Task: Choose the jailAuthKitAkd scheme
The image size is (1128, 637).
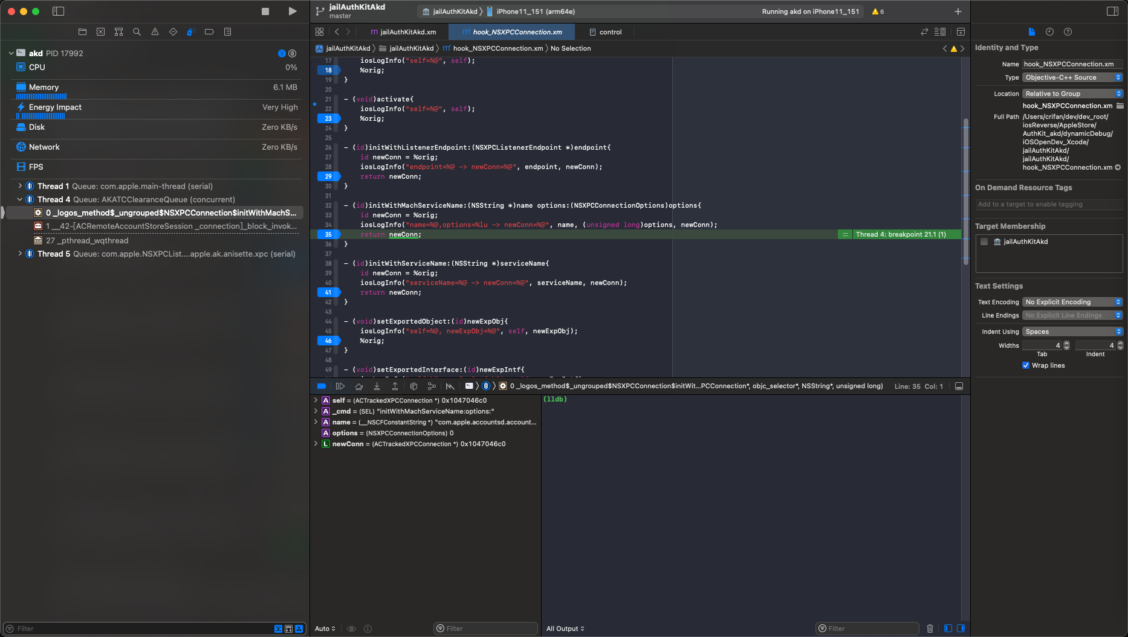Action: [x=450, y=11]
